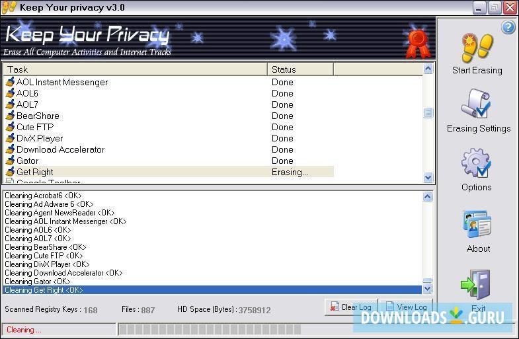Click the Options label
Image resolution: width=519 pixels, height=339 pixels.
tap(476, 187)
